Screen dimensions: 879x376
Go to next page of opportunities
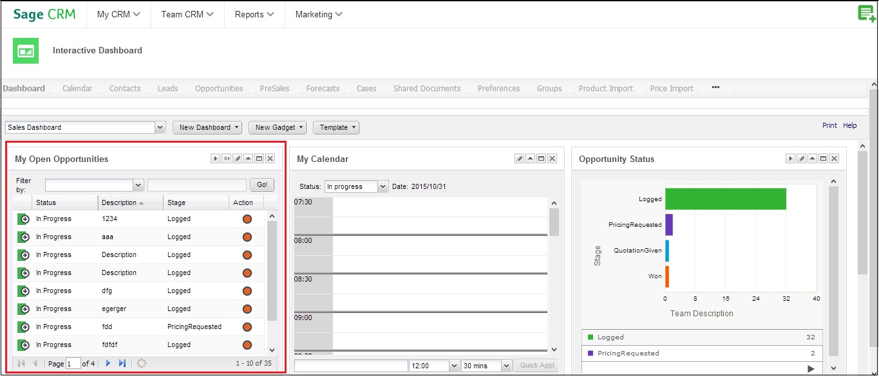coord(108,363)
